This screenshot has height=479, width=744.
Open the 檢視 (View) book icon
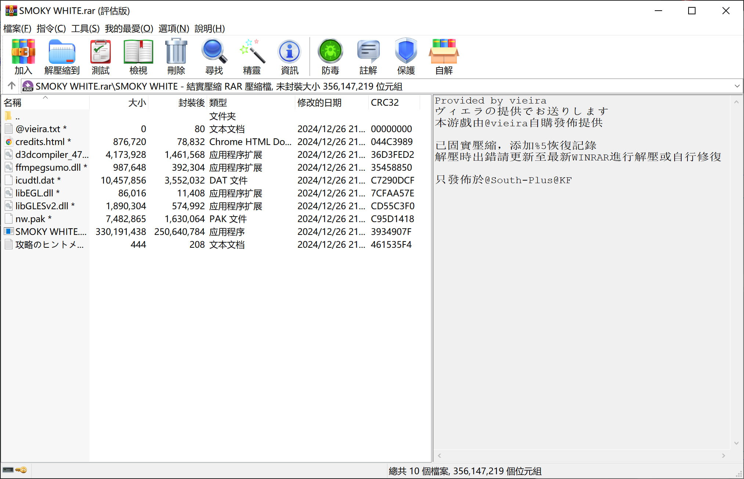[x=138, y=52]
